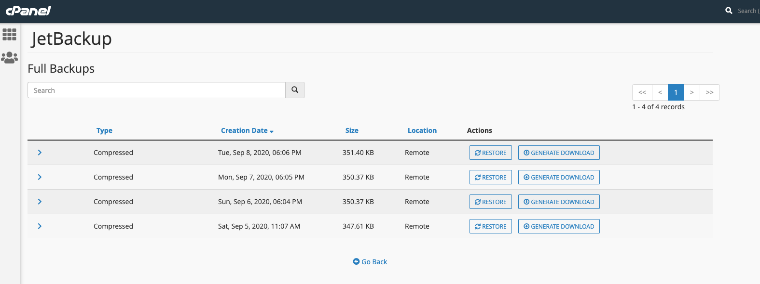Click the top bar search magnifier icon

pyautogui.click(x=729, y=11)
